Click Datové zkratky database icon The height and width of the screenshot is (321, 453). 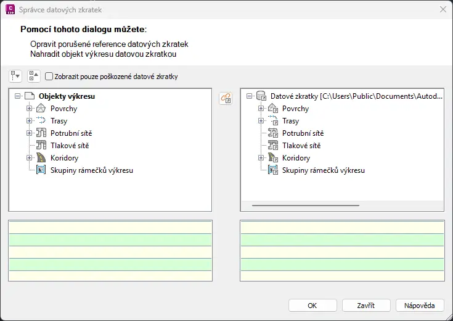coord(261,96)
